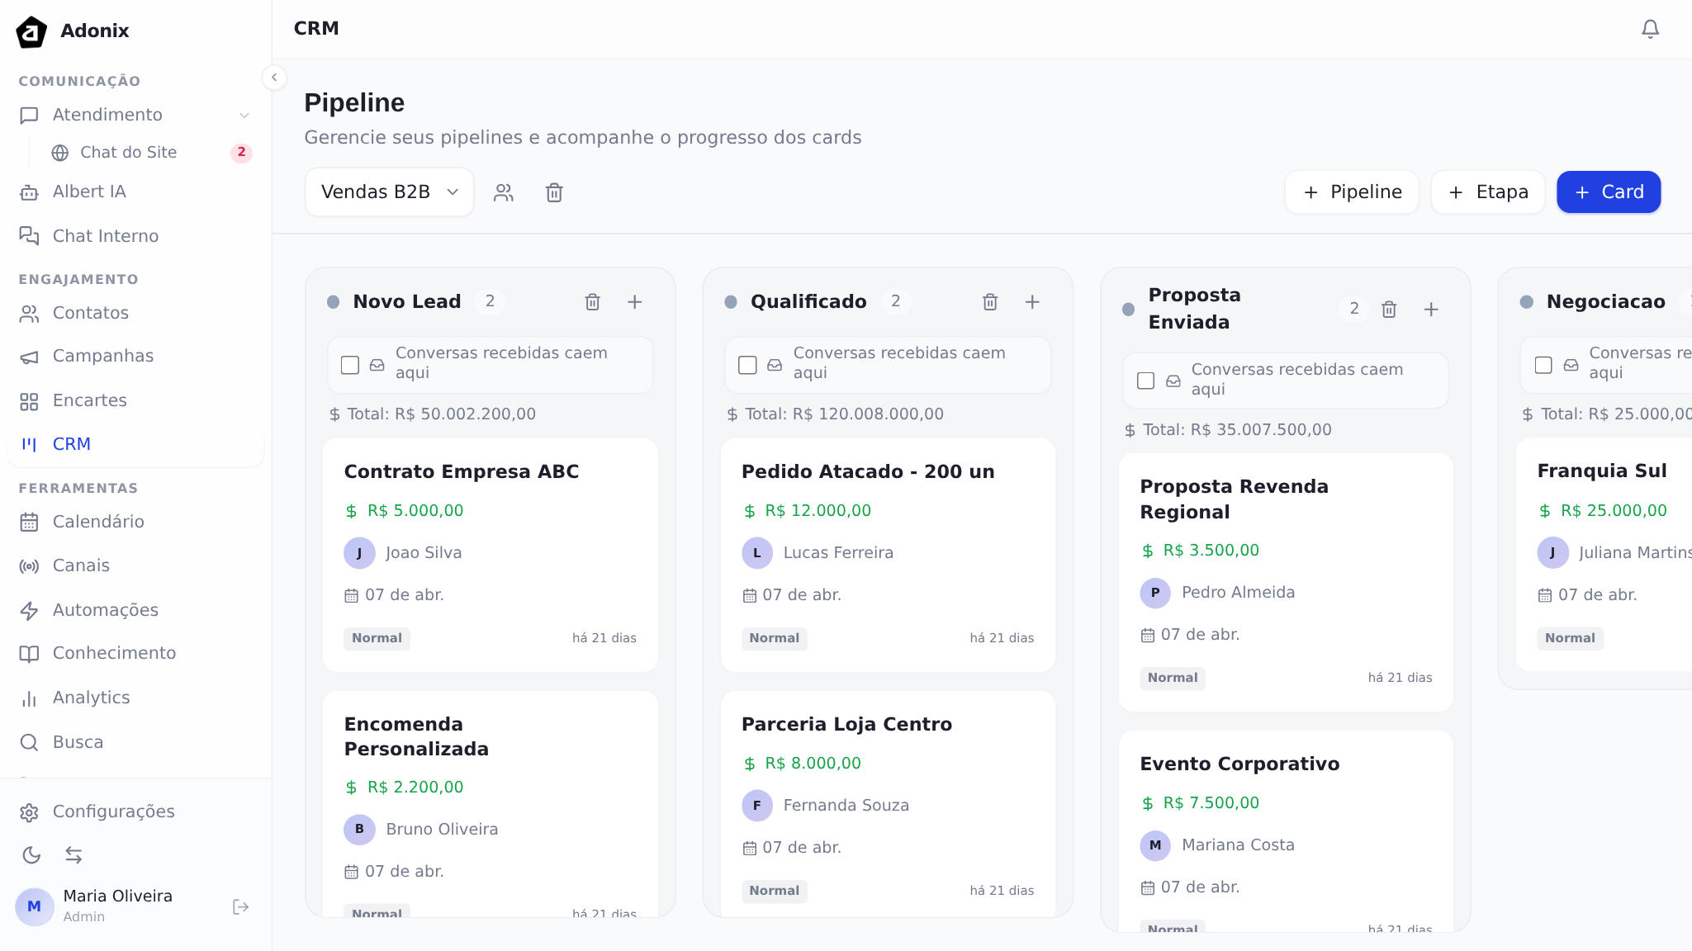Open Automações tool
Image resolution: width=1692 pixels, height=951 pixels.
136,611
